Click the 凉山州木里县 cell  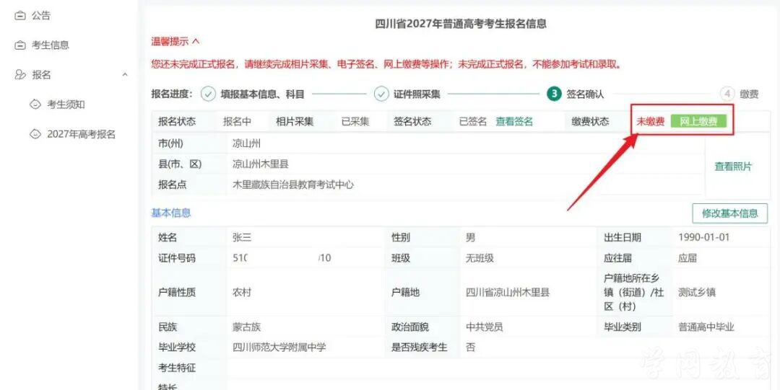tap(261, 164)
